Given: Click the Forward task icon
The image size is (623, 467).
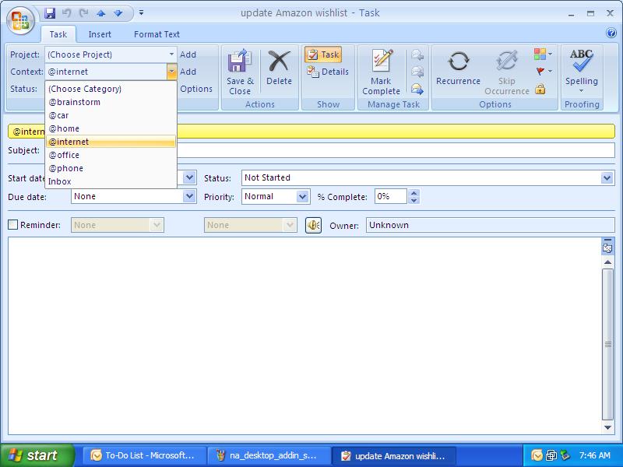Looking at the screenshot, I should (x=417, y=89).
